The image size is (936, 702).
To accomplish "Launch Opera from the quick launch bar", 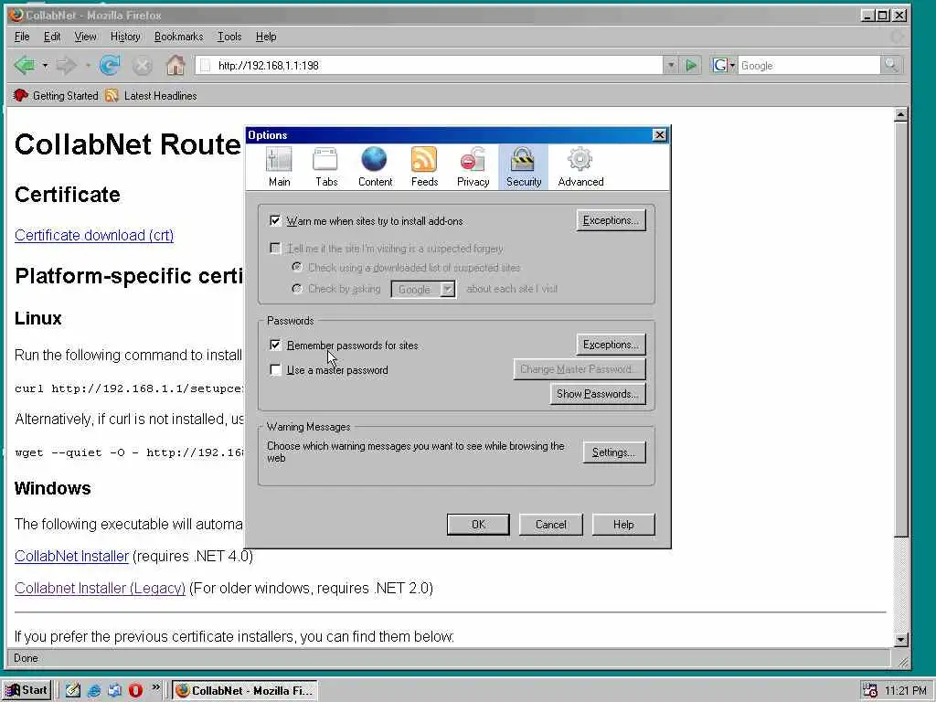I will [x=135, y=690].
